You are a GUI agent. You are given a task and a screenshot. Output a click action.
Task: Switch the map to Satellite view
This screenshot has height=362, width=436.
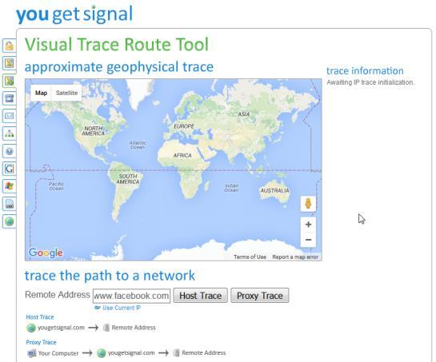click(x=66, y=93)
